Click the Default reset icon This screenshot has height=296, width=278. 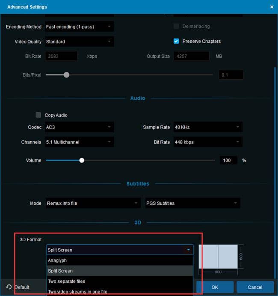(x=9, y=287)
